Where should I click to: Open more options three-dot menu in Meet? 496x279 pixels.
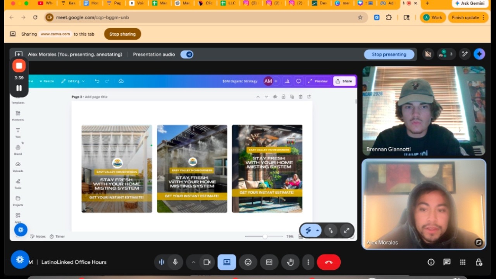pyautogui.click(x=308, y=262)
